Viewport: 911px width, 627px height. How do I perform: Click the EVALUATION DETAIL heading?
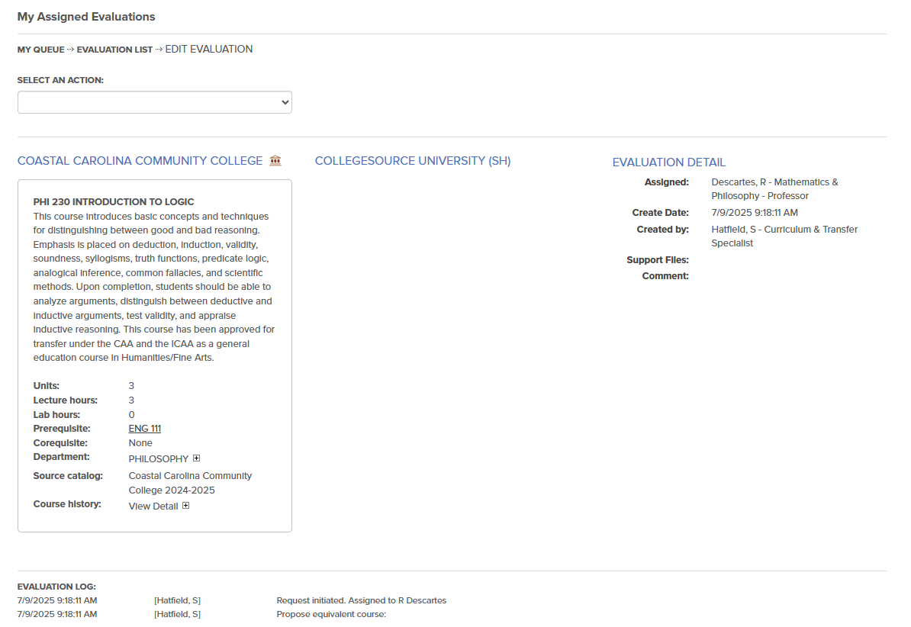pyautogui.click(x=668, y=162)
